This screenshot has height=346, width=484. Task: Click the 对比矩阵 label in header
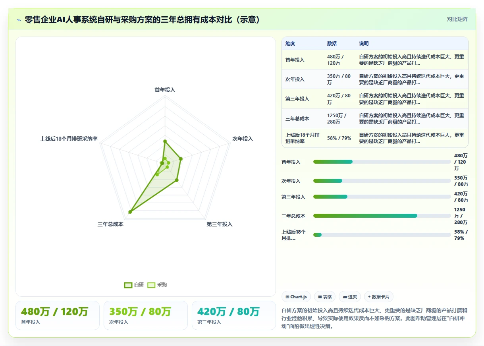(x=457, y=19)
